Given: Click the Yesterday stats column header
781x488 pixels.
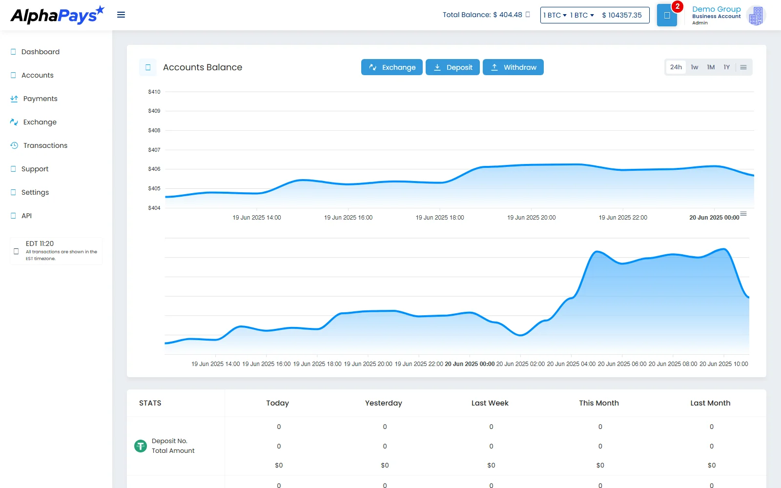Looking at the screenshot, I should coord(384,403).
